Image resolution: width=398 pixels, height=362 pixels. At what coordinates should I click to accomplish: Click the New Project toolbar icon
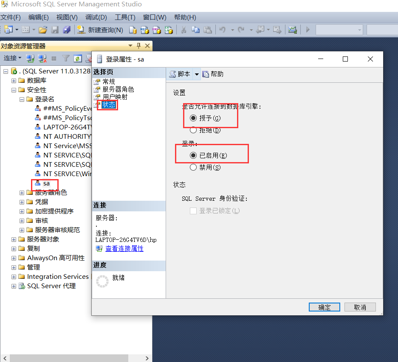coord(8,30)
